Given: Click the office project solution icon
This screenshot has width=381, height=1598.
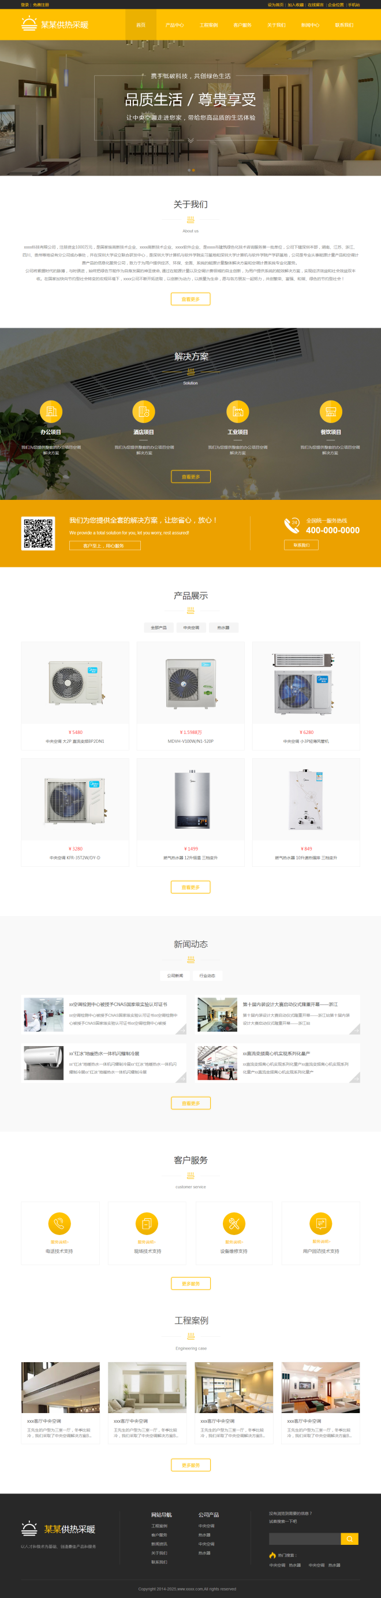Looking at the screenshot, I should [x=51, y=411].
